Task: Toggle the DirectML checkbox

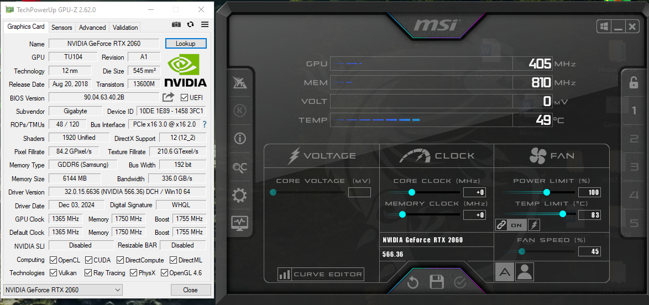Action: pos(173,260)
